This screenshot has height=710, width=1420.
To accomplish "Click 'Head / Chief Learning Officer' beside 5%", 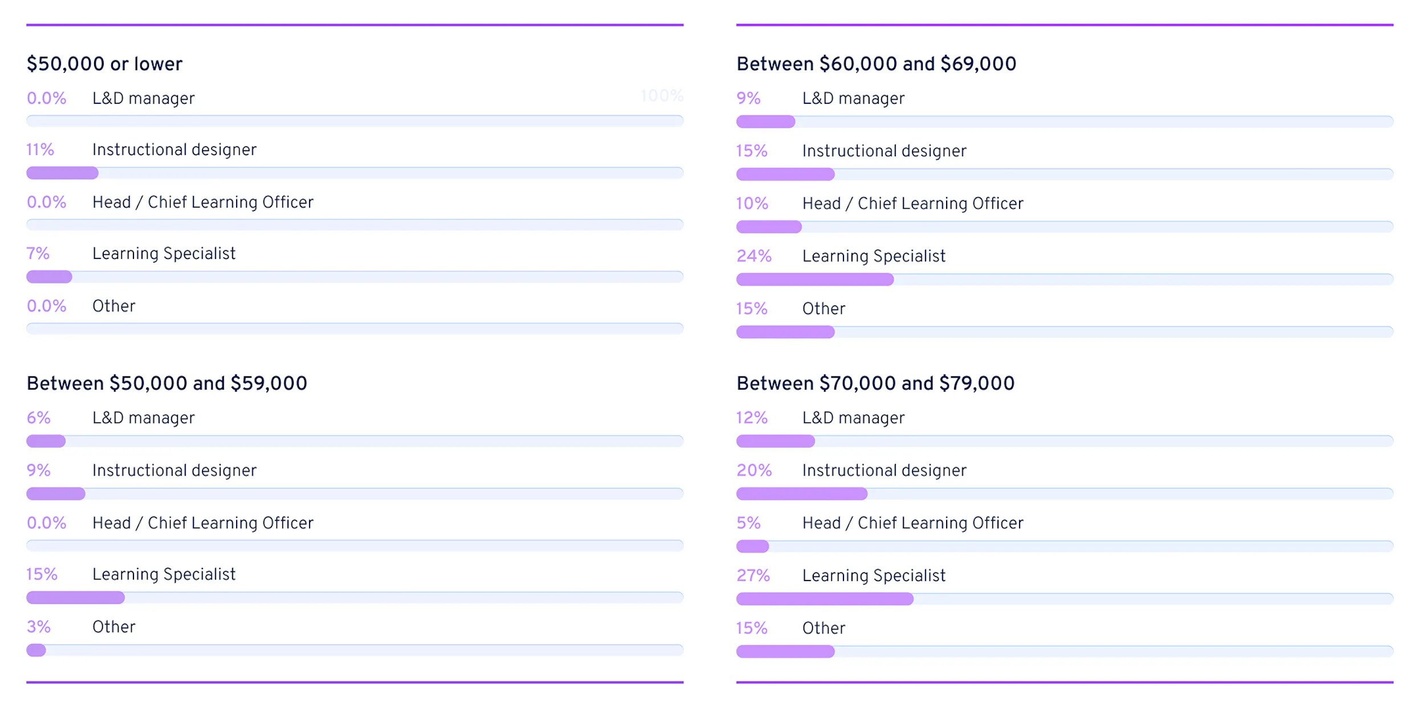I will point(912,523).
